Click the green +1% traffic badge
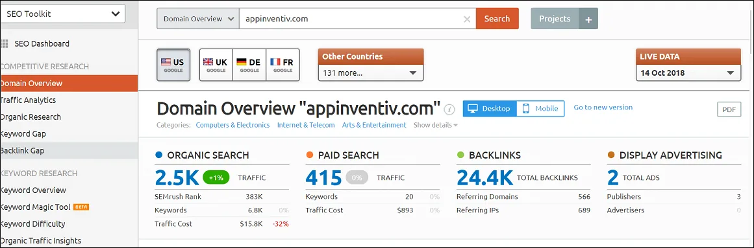The width and height of the screenshot is (754, 248). click(216, 177)
